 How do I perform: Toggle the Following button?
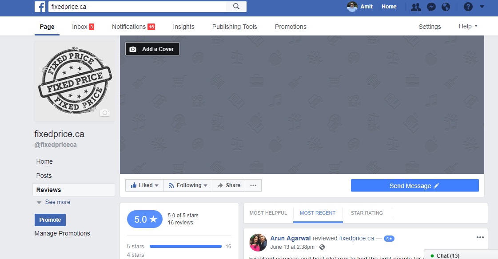point(187,185)
